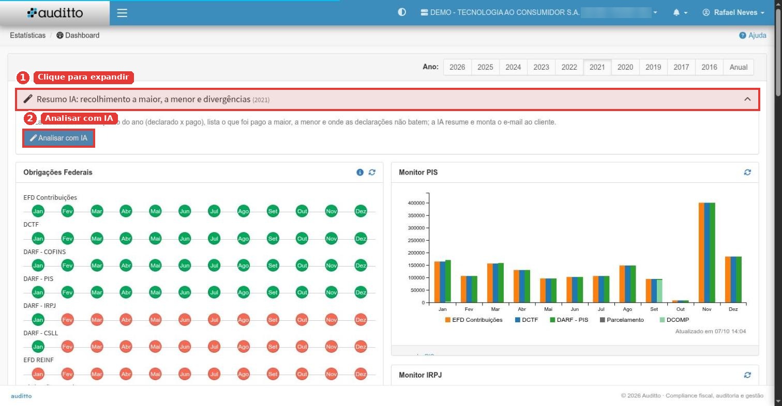Click the gray Parcelamento legend swatch
782x406 pixels.
pos(602,320)
